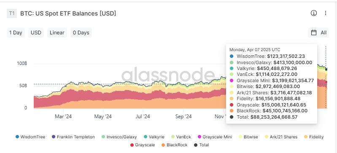The width and height of the screenshot is (337, 153).
Task: Click the Ark/21 Shares value $3,716,477,082.18
Action: (291, 93)
